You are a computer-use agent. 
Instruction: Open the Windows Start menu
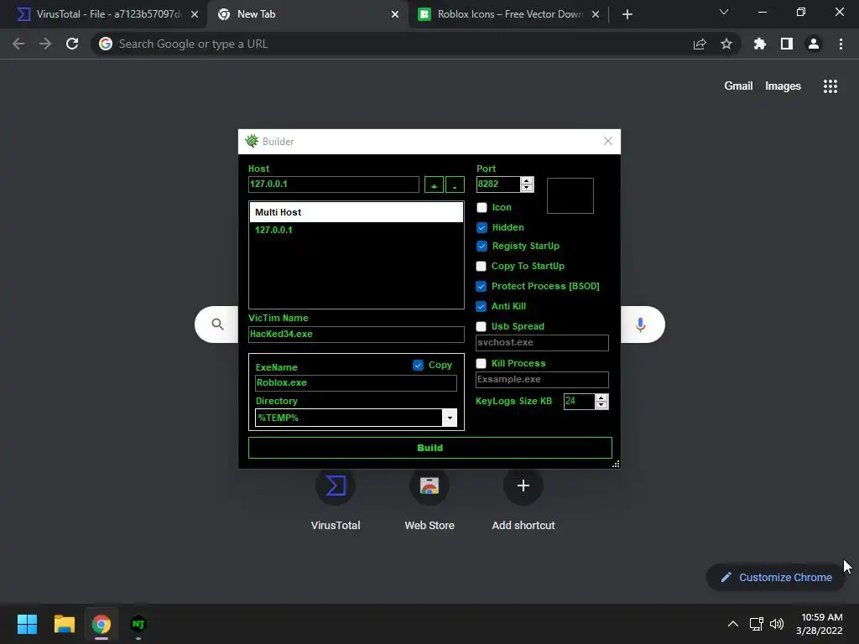27,624
